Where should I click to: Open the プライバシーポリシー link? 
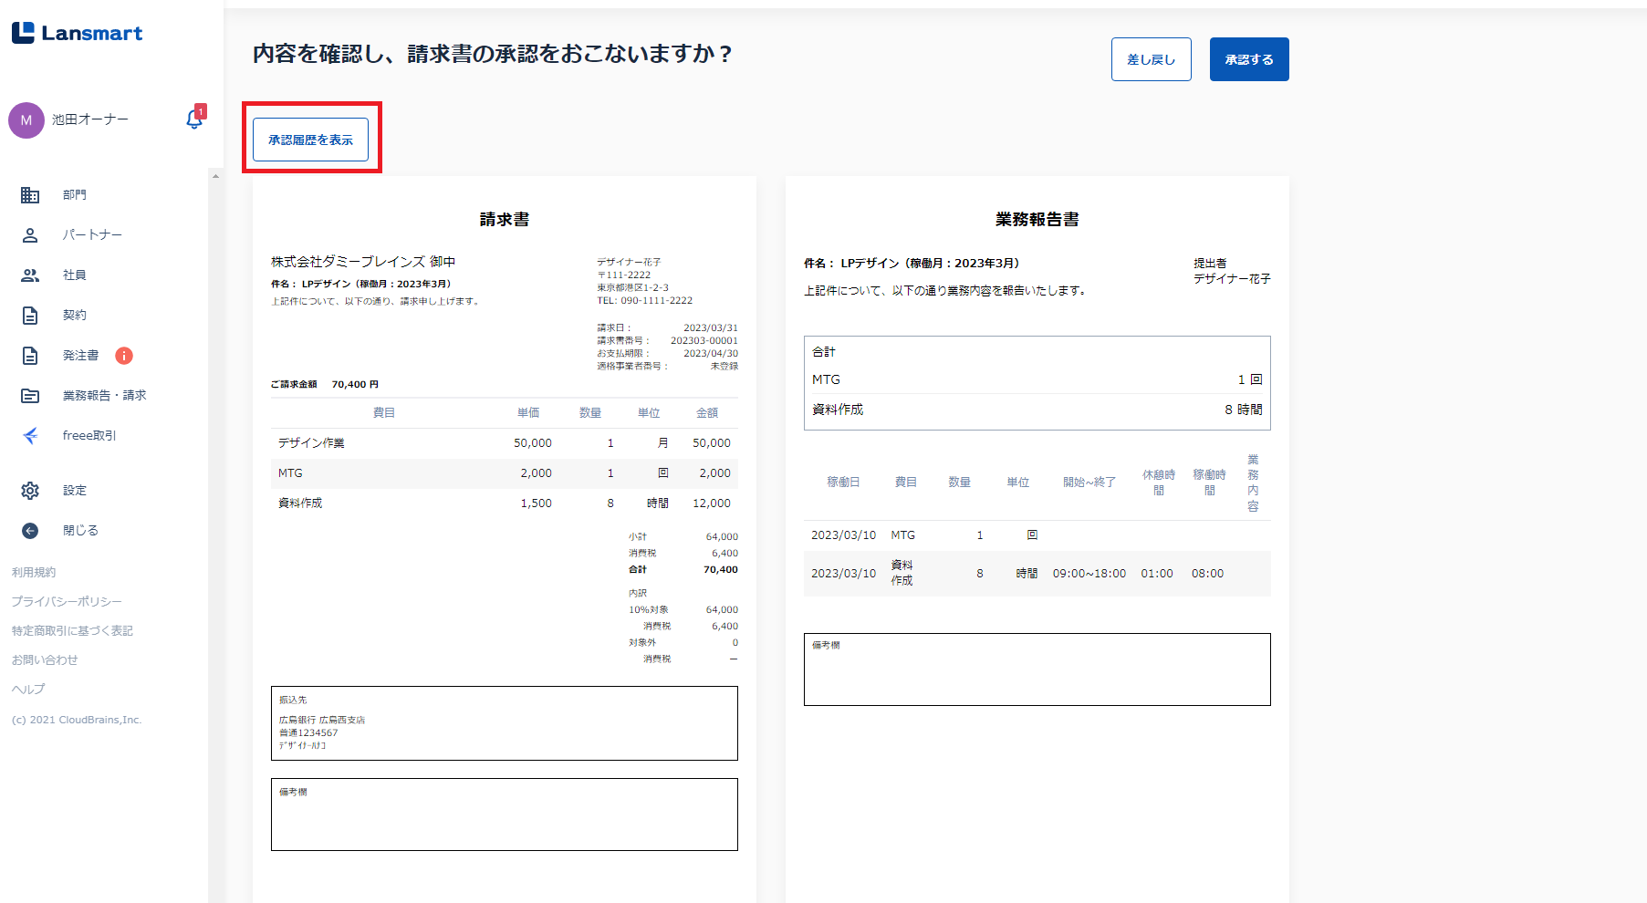pos(67,602)
